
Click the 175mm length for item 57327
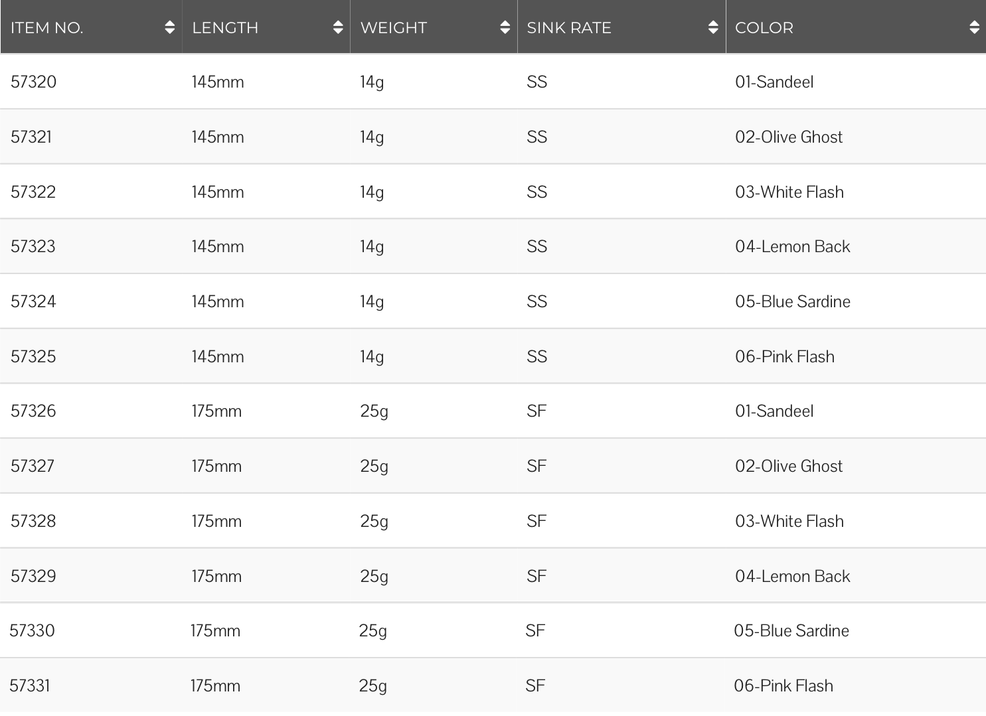tap(216, 466)
